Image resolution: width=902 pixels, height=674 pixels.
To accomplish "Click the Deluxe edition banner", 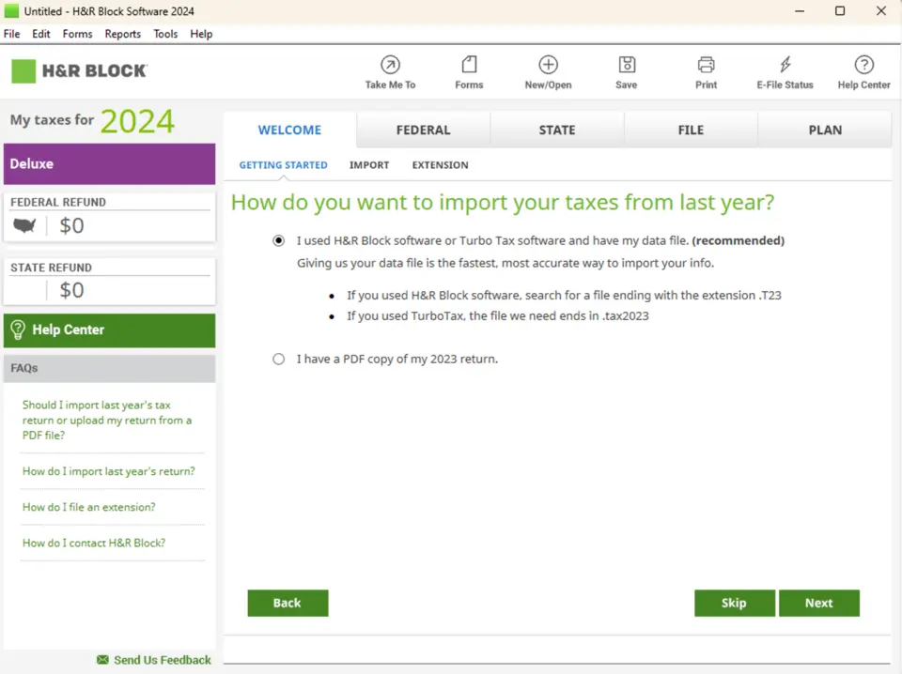I will pos(109,163).
